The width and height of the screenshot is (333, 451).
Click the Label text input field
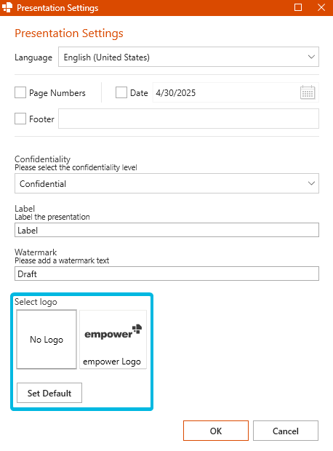point(166,230)
